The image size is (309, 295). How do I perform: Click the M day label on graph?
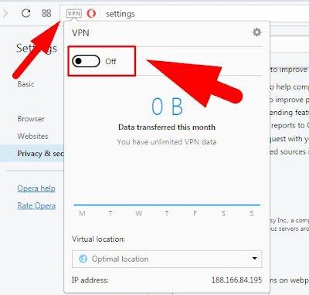coord(82,213)
